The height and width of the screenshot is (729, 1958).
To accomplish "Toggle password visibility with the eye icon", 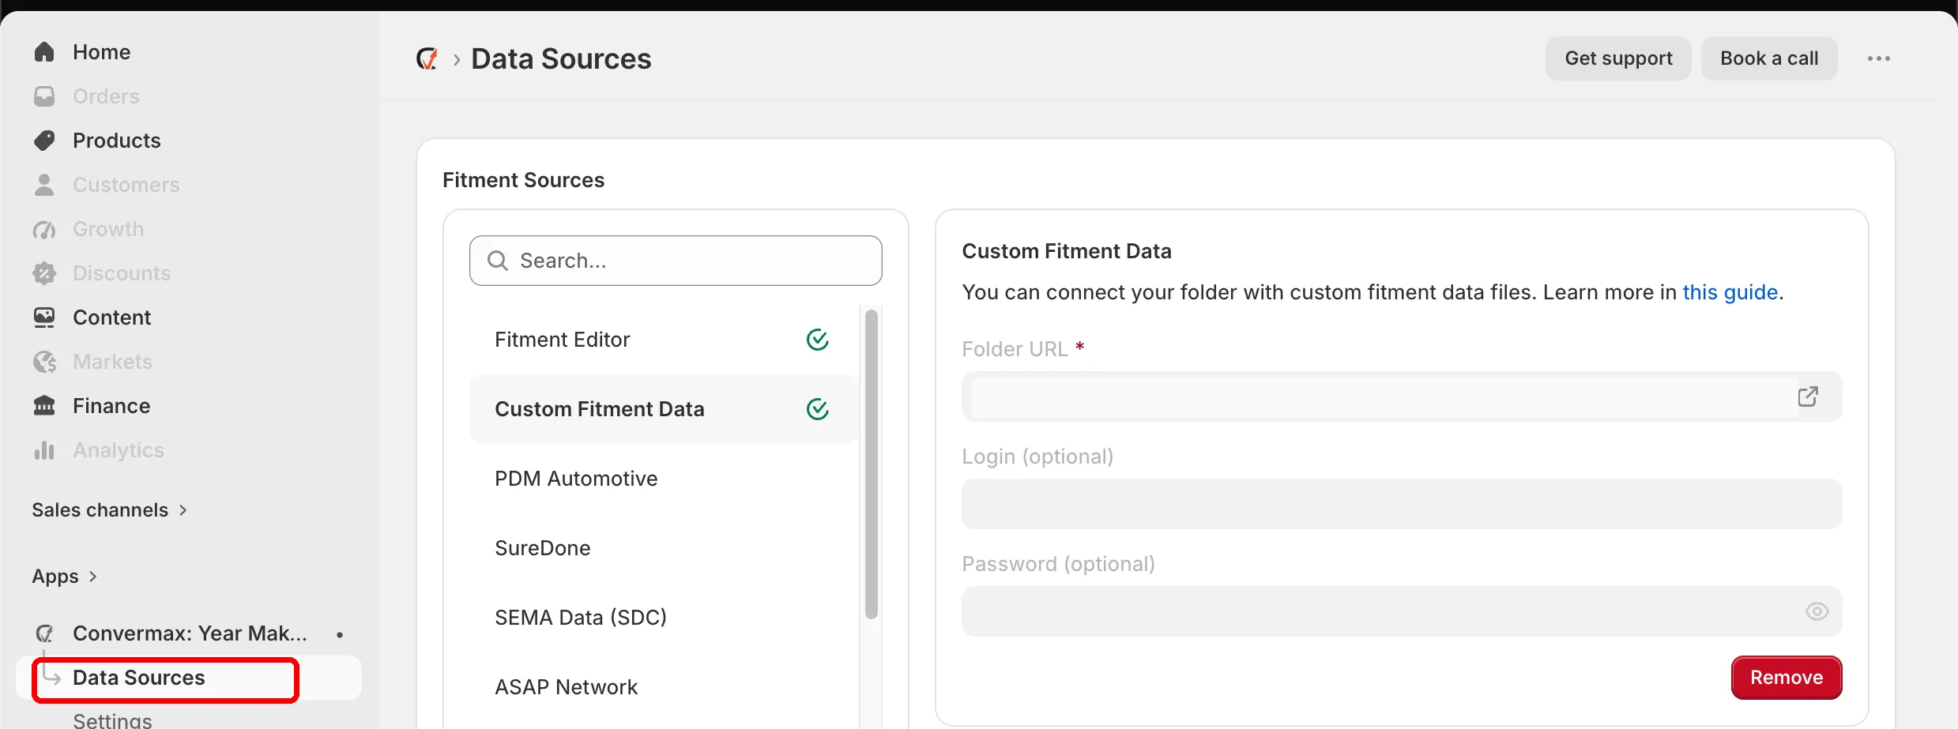I will [x=1817, y=611].
